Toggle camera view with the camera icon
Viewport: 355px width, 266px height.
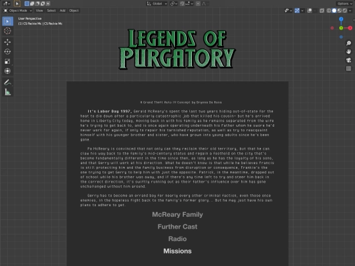coord(348,60)
